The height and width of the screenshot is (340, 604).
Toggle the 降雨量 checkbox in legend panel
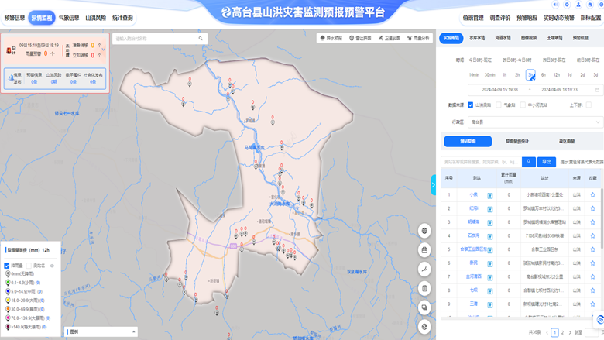tap(7, 265)
